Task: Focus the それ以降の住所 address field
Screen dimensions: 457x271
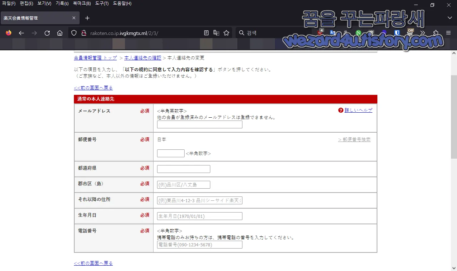Action: pyautogui.click(x=200, y=200)
